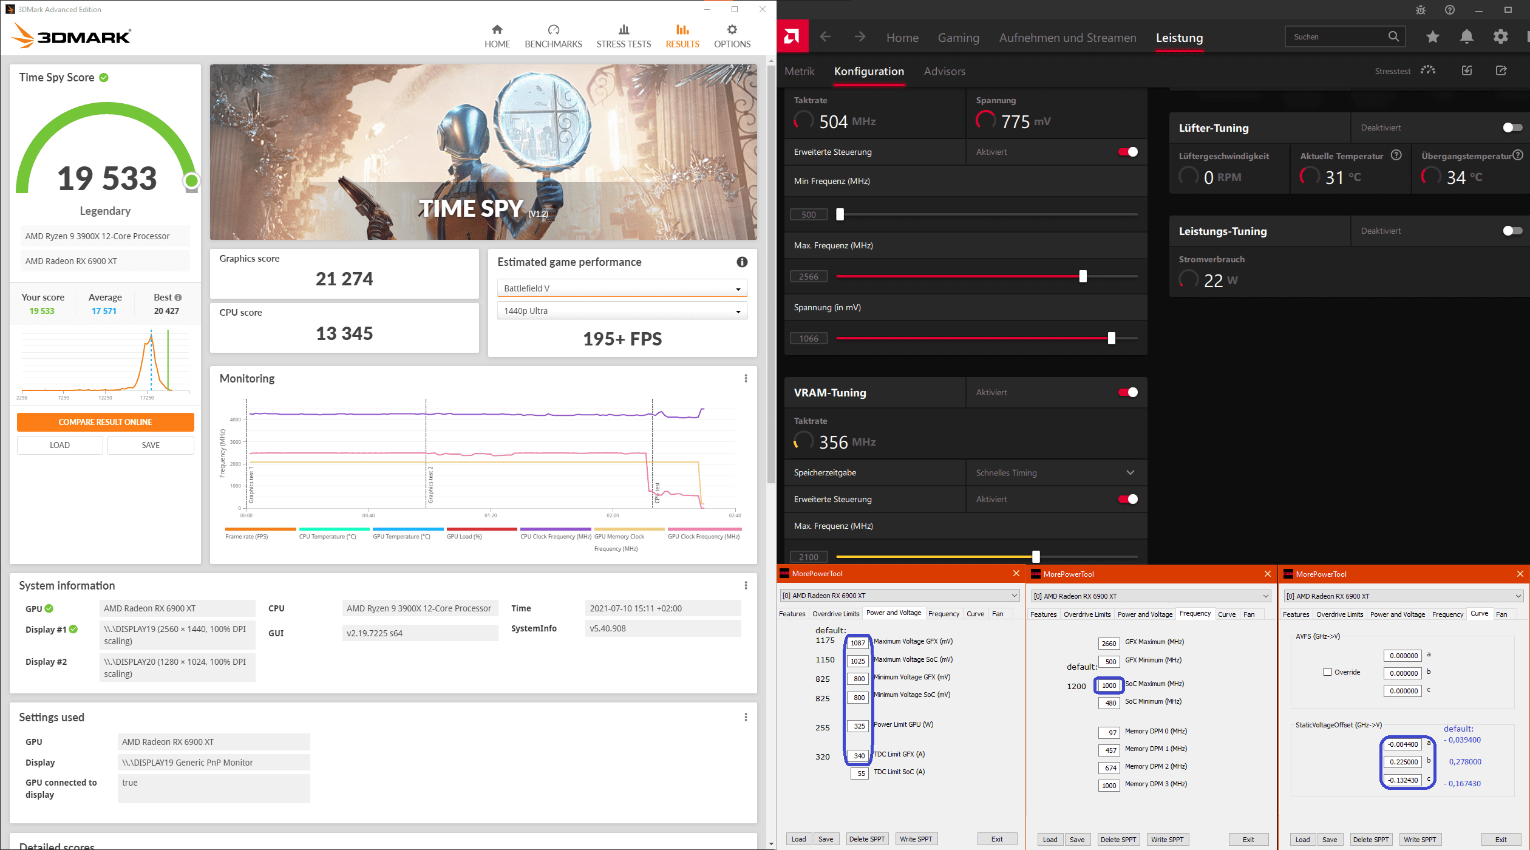The height and width of the screenshot is (850, 1530).
Task: Open favorites star in Radeon Software
Action: (1433, 37)
